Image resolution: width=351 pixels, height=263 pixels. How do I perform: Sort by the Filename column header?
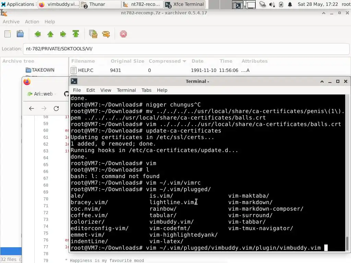click(83, 61)
